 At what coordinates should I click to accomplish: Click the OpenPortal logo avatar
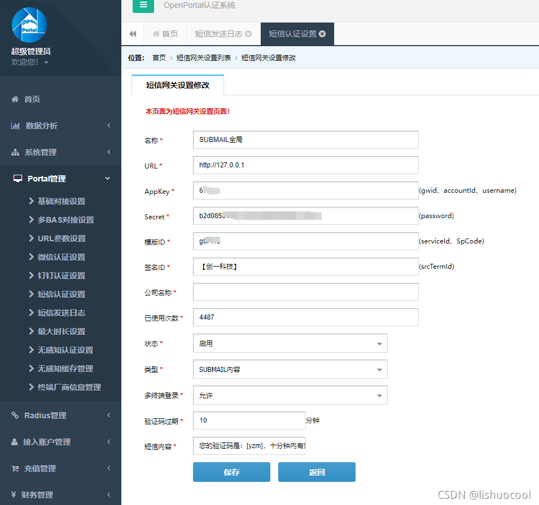pos(29,25)
